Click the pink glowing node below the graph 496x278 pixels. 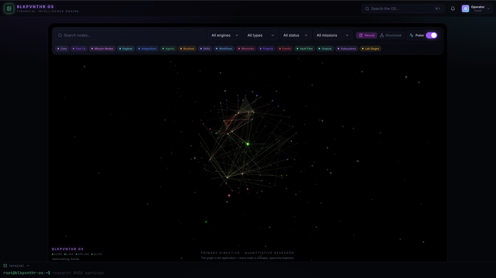click(x=229, y=195)
